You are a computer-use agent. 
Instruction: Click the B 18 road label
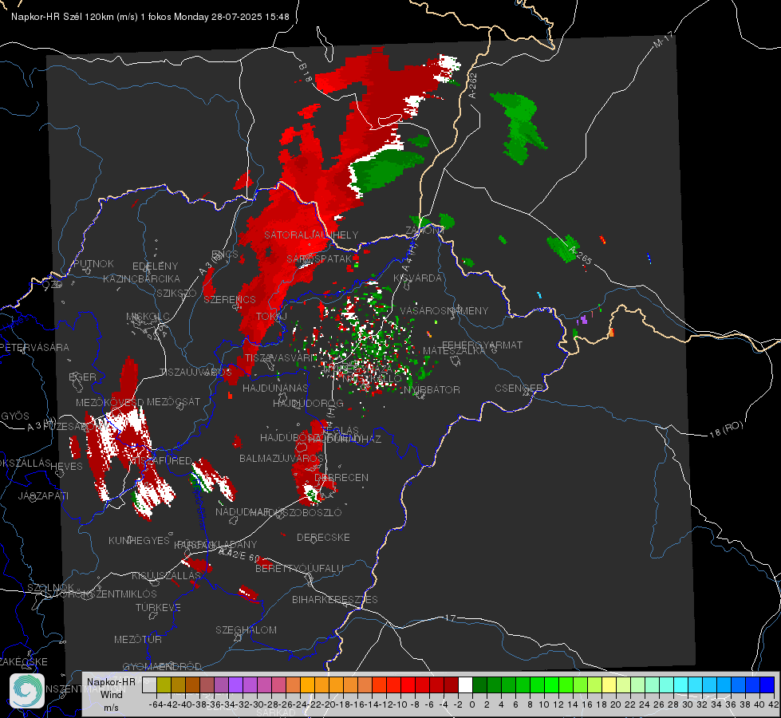click(306, 73)
